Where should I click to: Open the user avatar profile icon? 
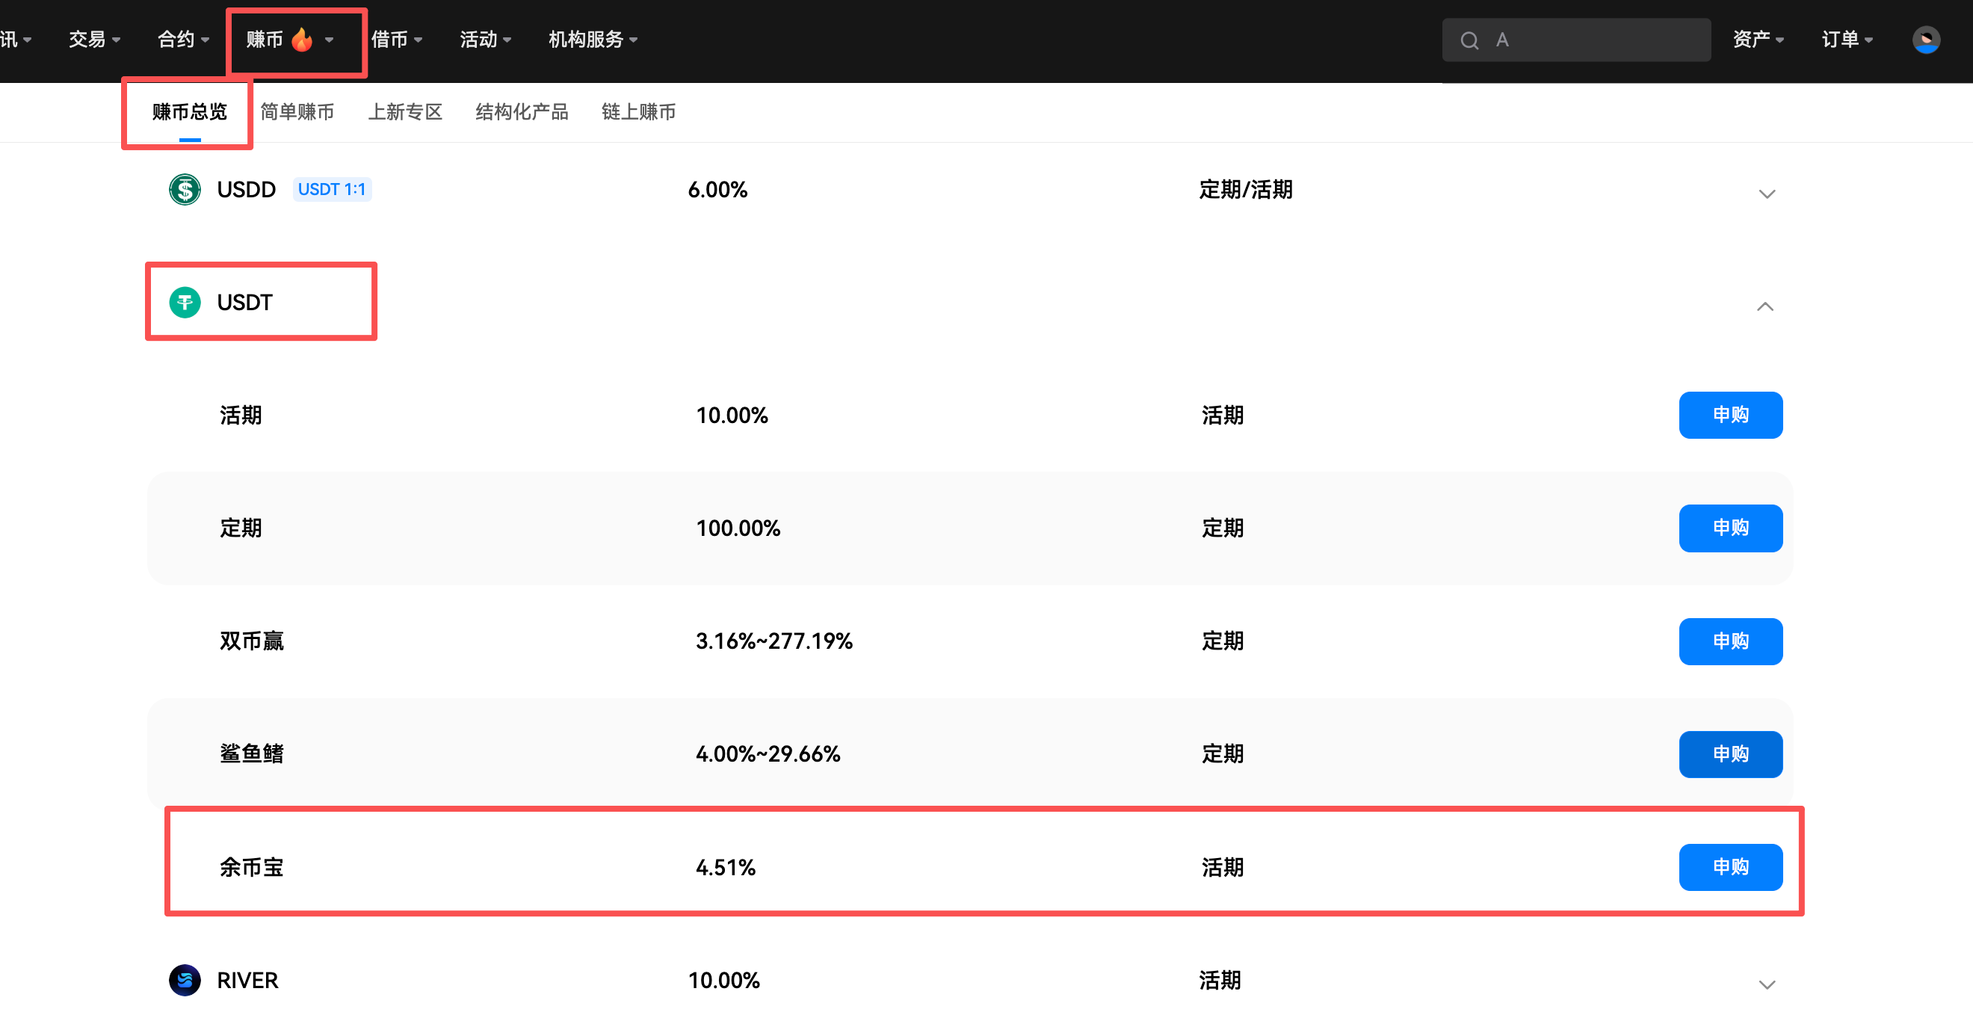pos(1924,40)
